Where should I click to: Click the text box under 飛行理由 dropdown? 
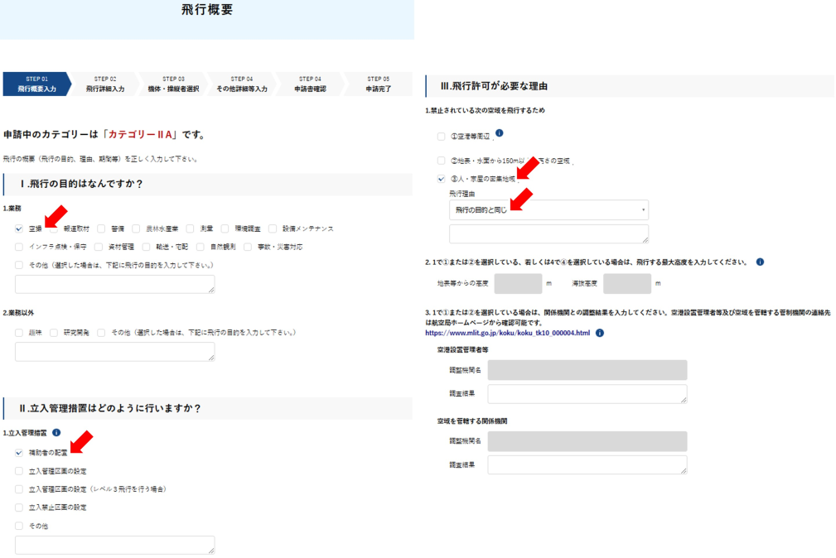coord(548,233)
